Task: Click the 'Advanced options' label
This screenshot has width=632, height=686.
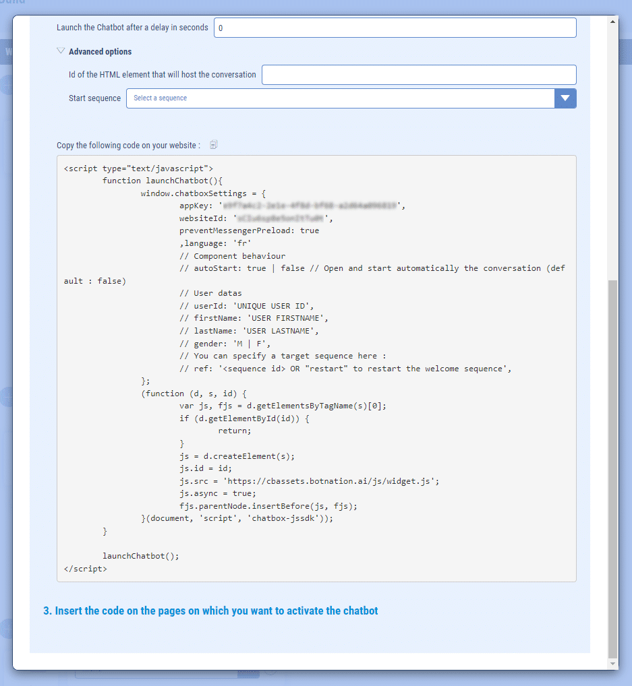Action: pos(100,52)
